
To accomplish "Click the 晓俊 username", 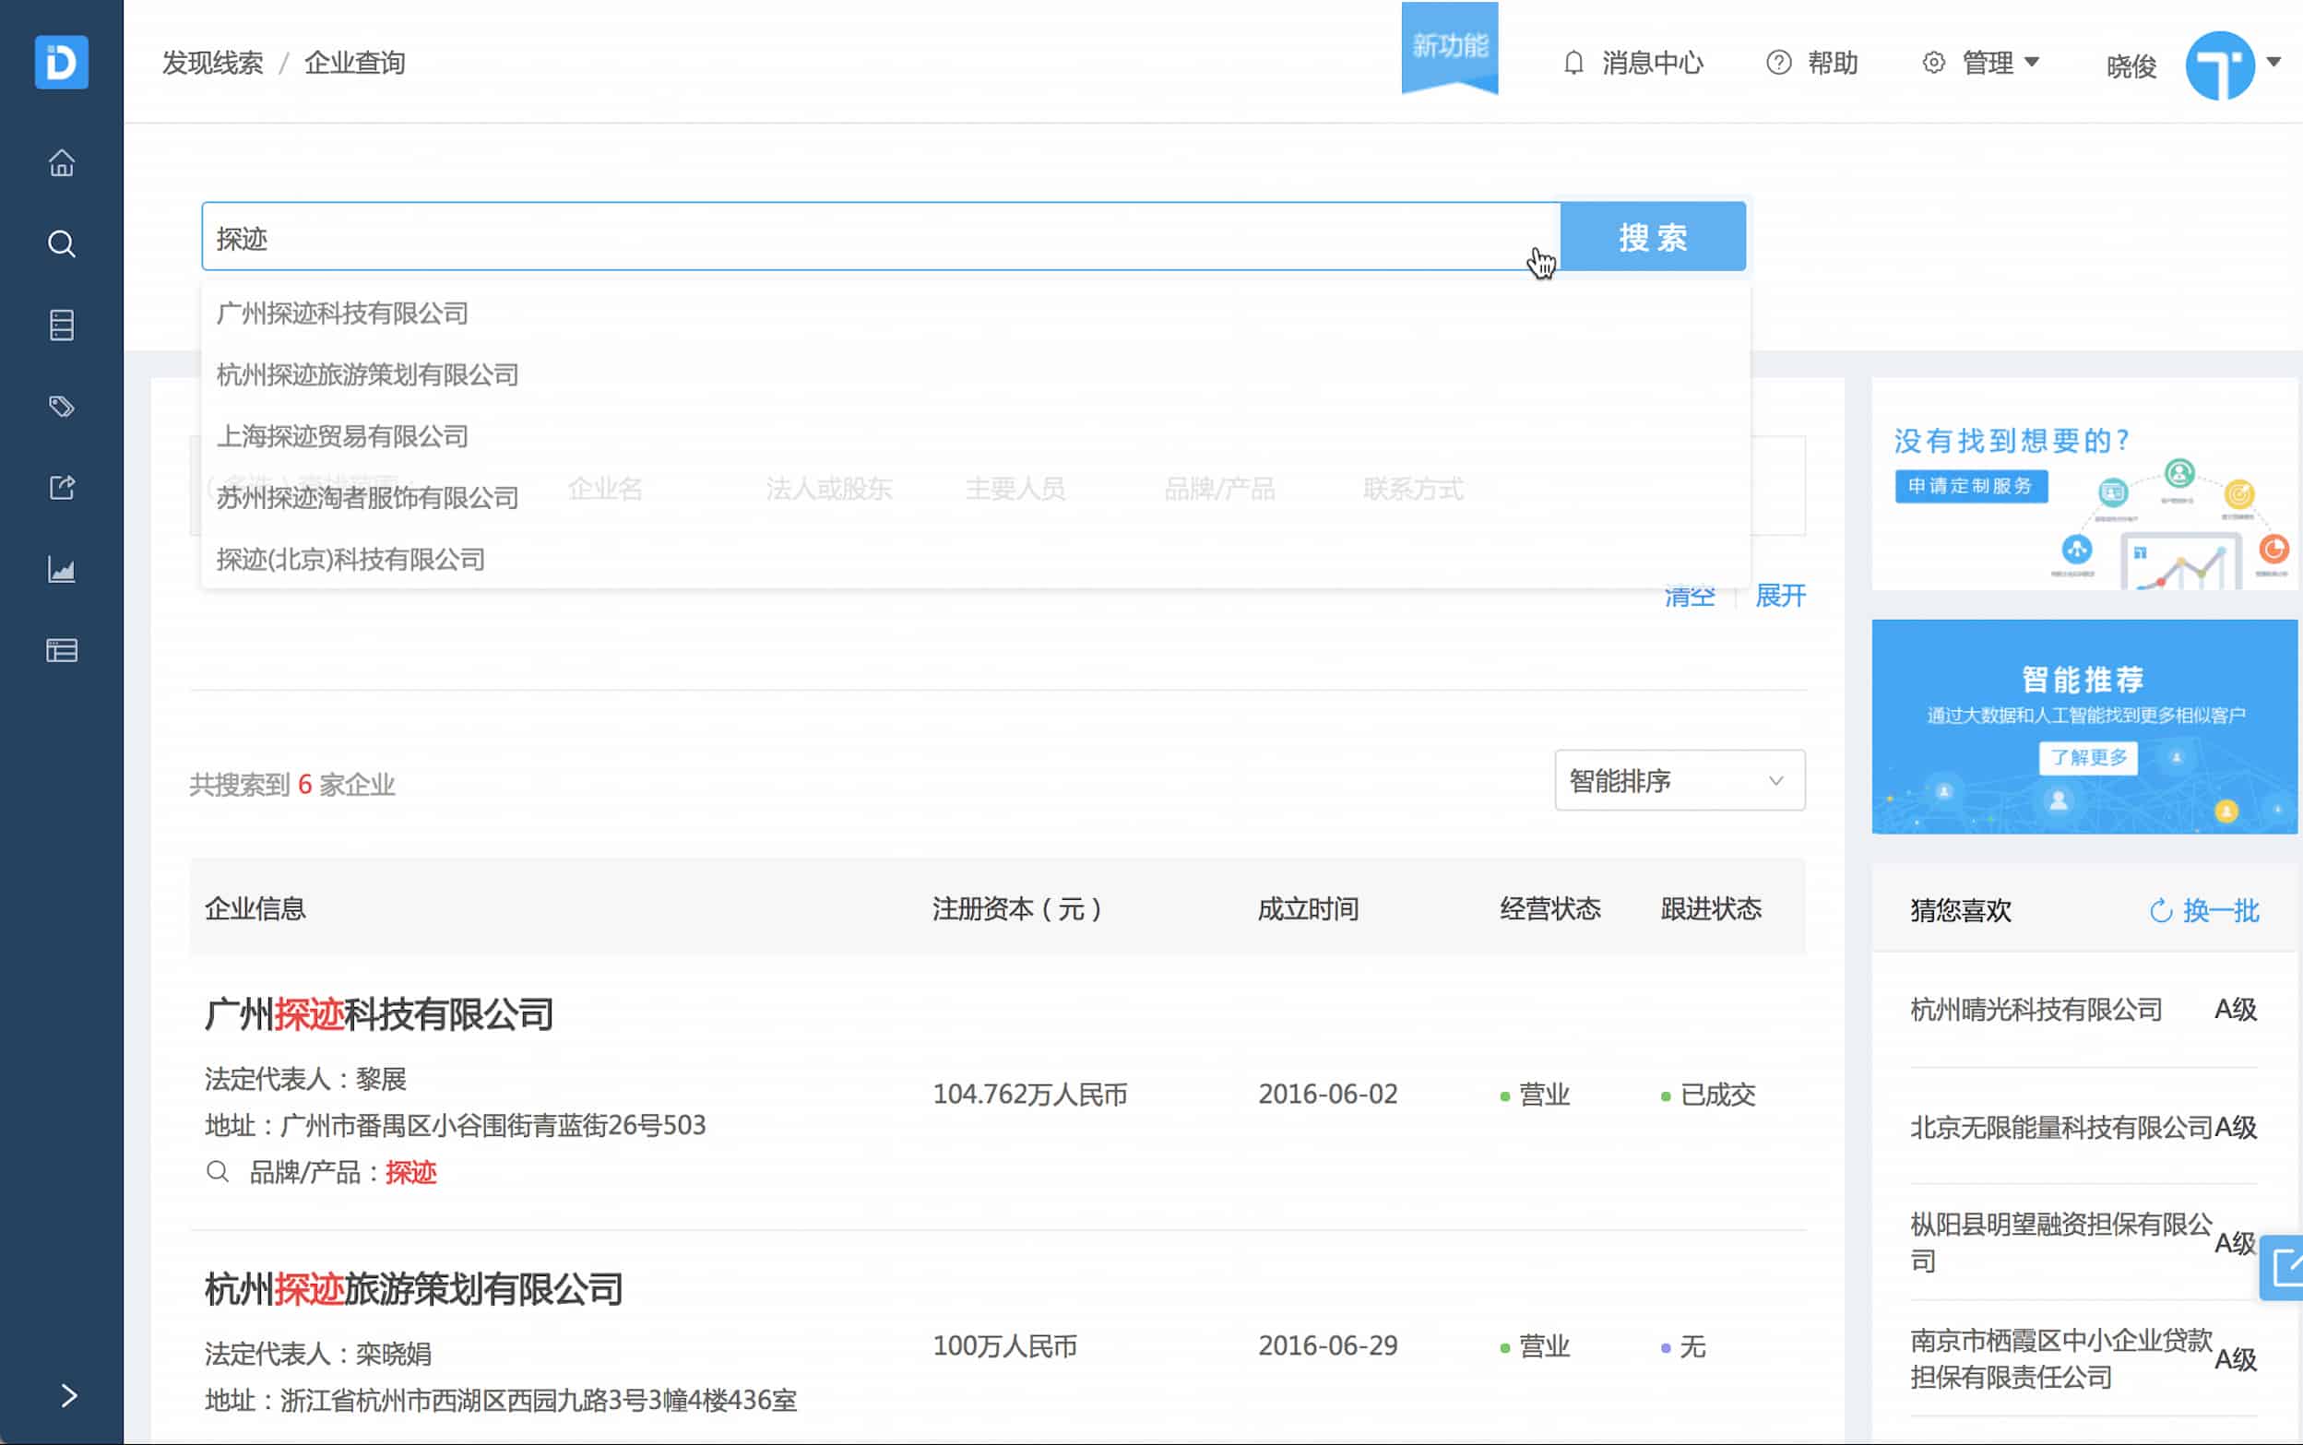I will (2131, 67).
